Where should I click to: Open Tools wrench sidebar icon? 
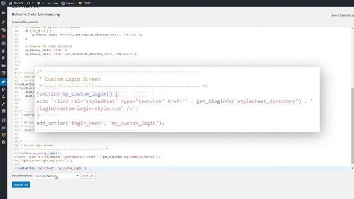pyautogui.click(x=3, y=104)
